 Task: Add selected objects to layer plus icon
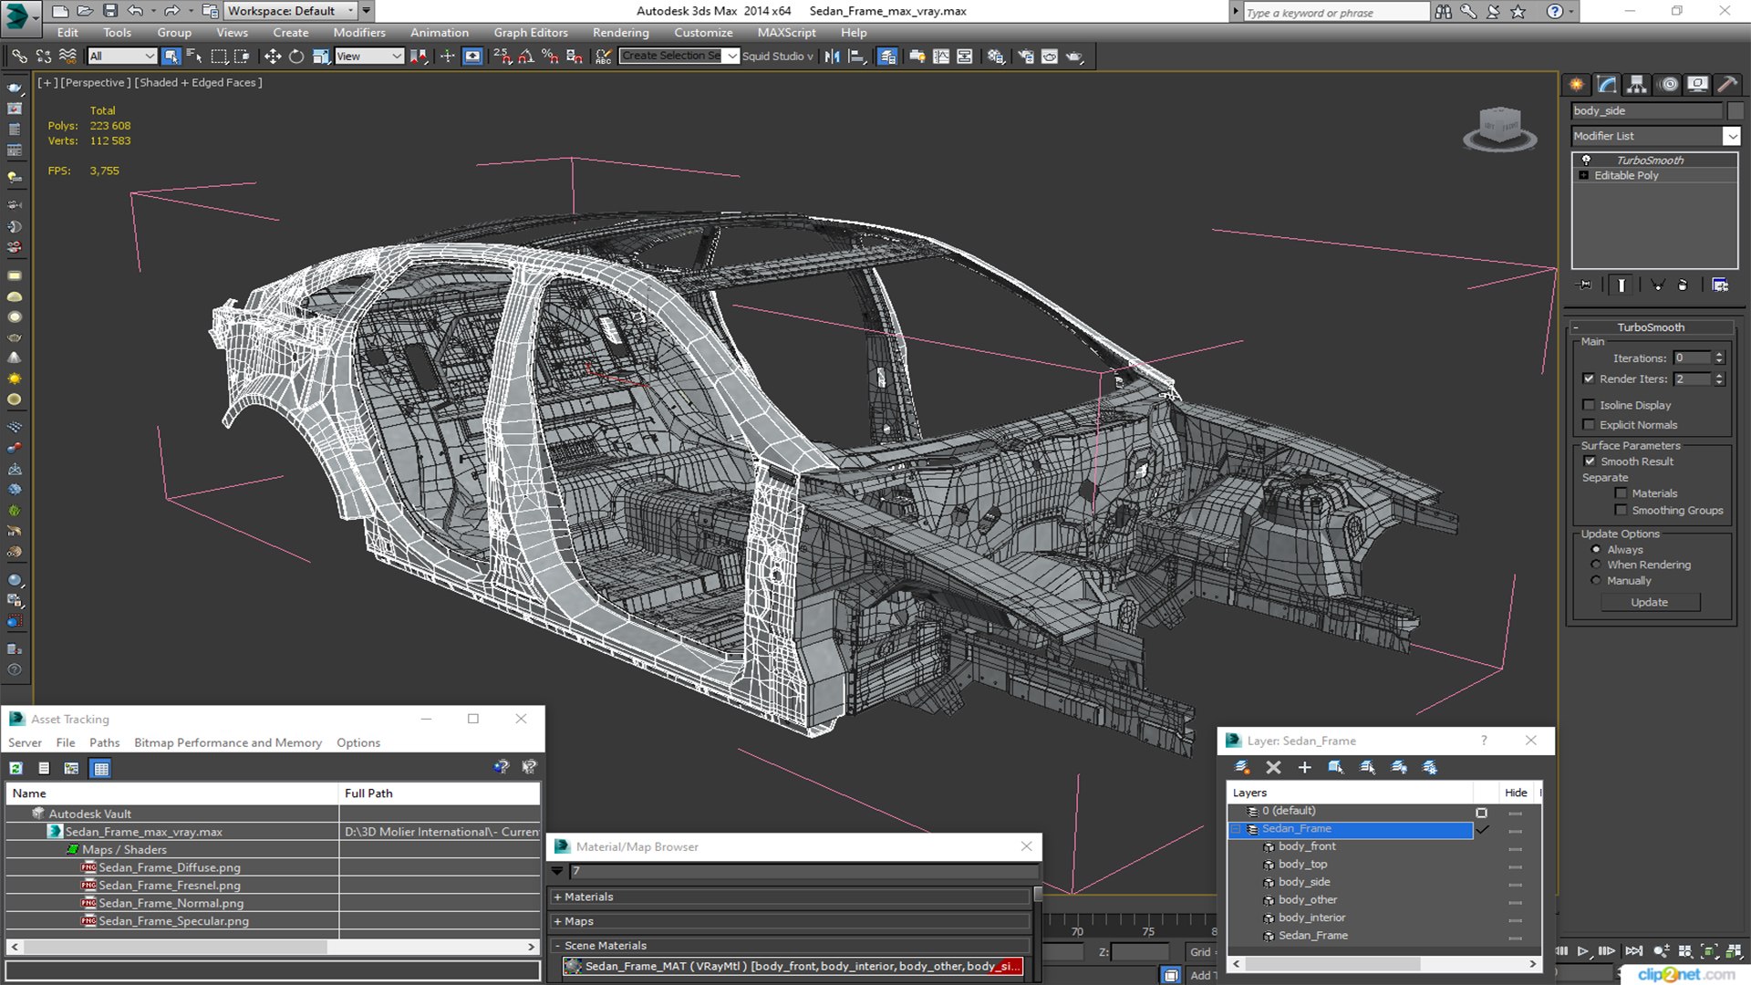(x=1305, y=768)
